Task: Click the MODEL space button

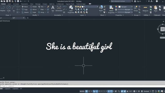Action: point(82,91)
